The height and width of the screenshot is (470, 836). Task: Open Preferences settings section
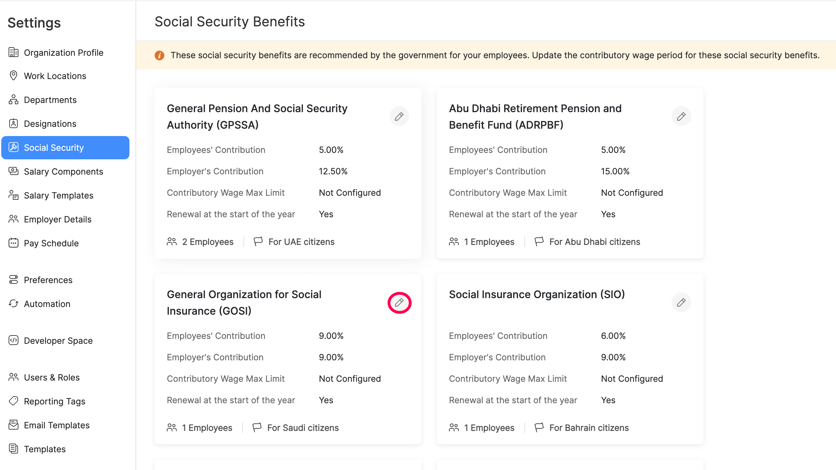48,279
